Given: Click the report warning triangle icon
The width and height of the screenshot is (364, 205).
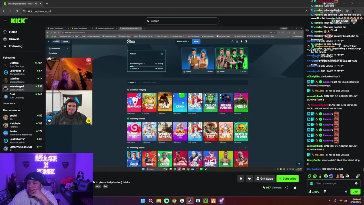Looking at the screenshot, I should [295, 188].
